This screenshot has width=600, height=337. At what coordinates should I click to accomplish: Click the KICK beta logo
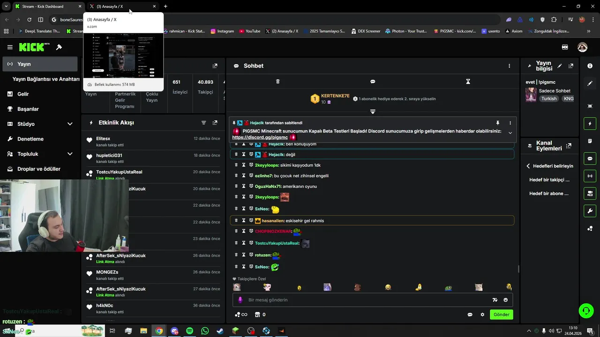click(34, 47)
